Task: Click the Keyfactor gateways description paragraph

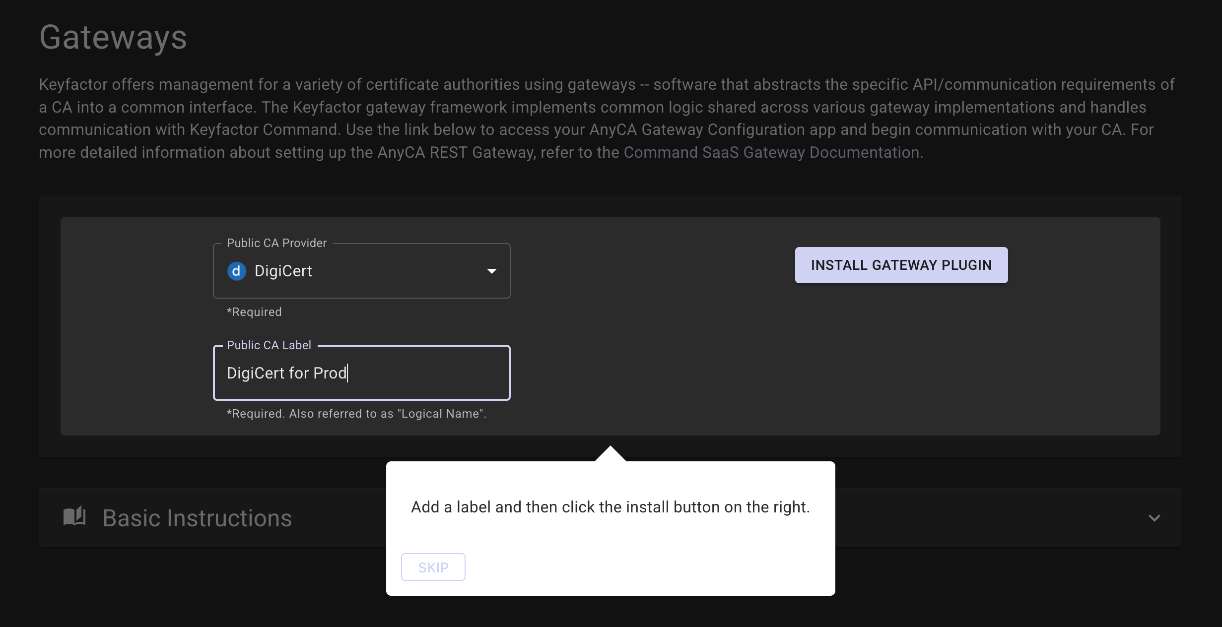Action: pos(596,107)
